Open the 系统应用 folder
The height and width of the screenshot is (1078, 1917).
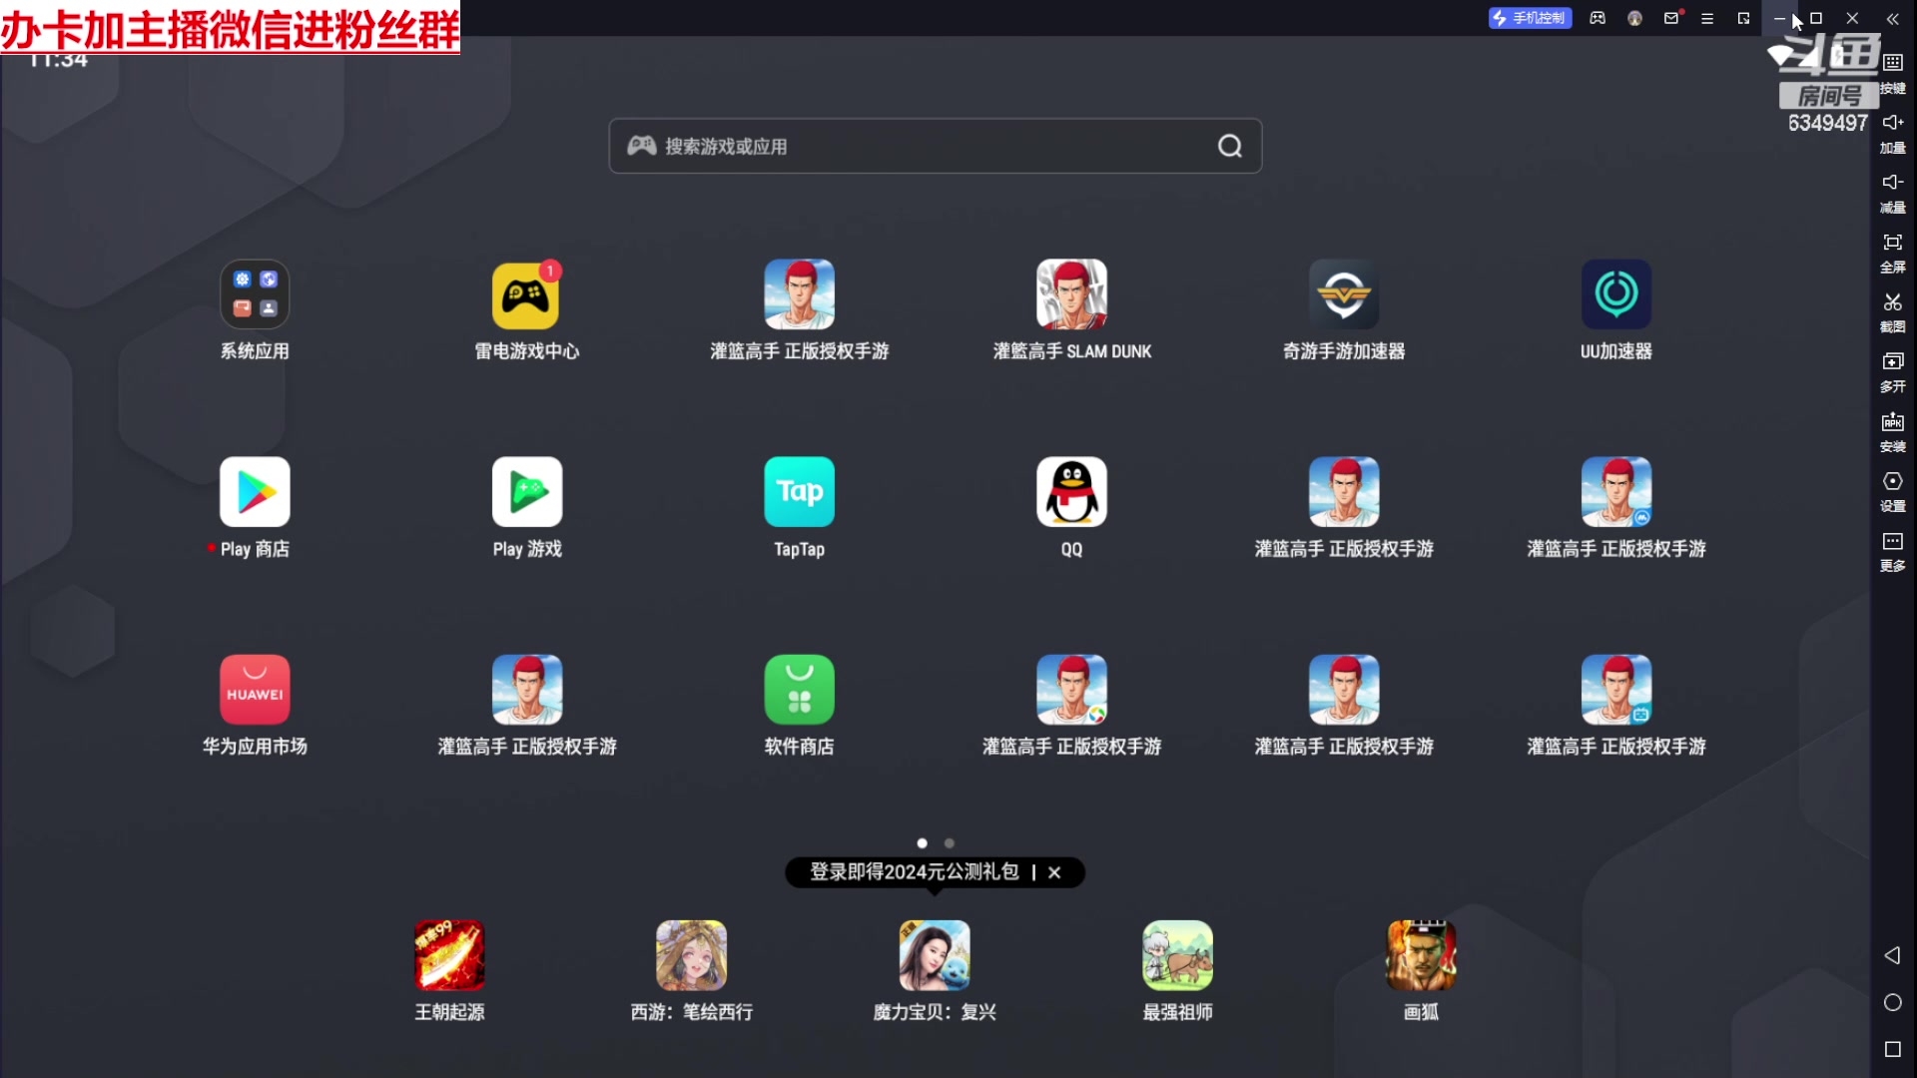click(255, 294)
